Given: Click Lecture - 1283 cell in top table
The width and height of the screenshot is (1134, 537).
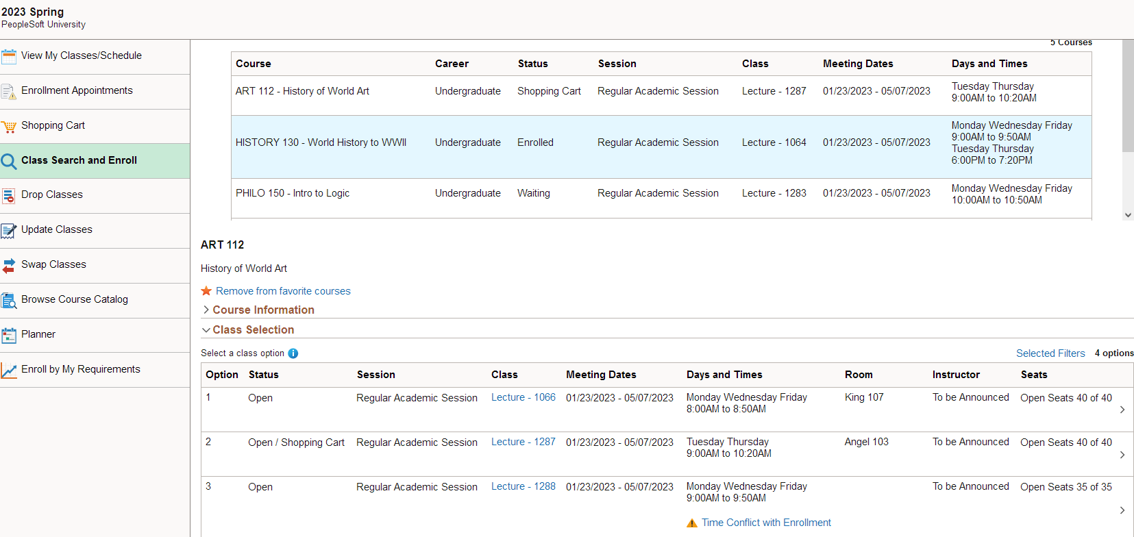Looking at the screenshot, I should point(774,193).
